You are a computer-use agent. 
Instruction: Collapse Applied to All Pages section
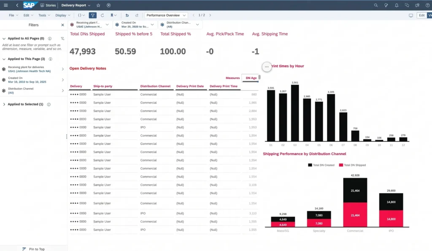click(x=4, y=38)
